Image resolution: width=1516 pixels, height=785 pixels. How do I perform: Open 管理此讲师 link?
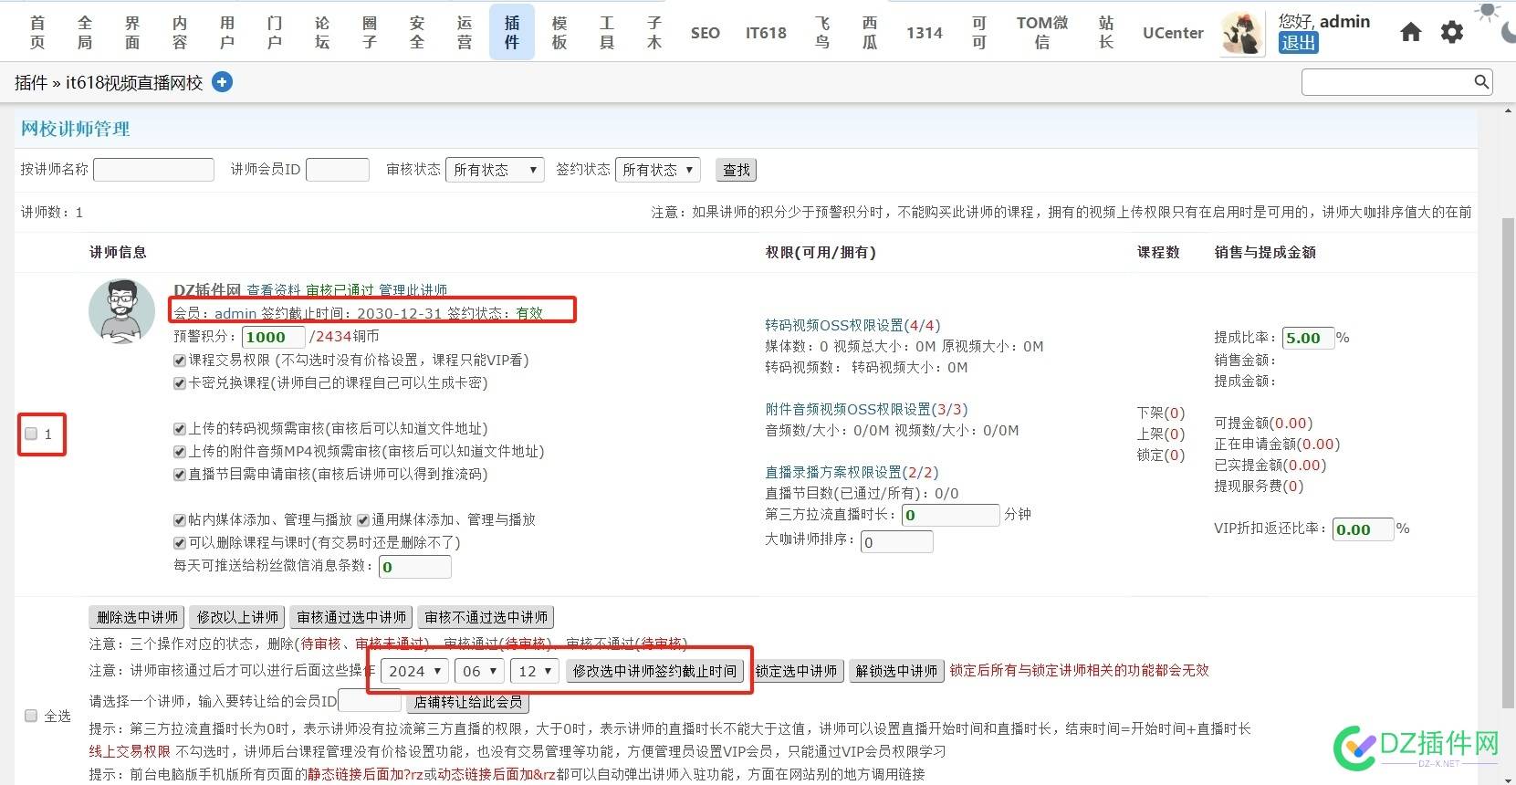413,290
